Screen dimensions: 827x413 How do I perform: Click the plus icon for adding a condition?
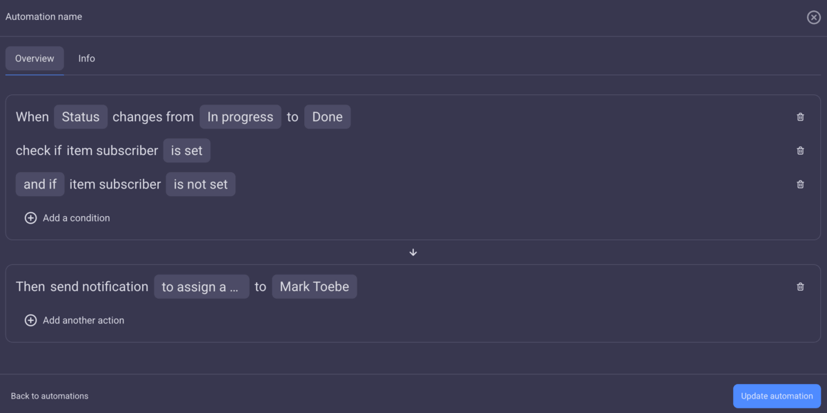pos(30,218)
